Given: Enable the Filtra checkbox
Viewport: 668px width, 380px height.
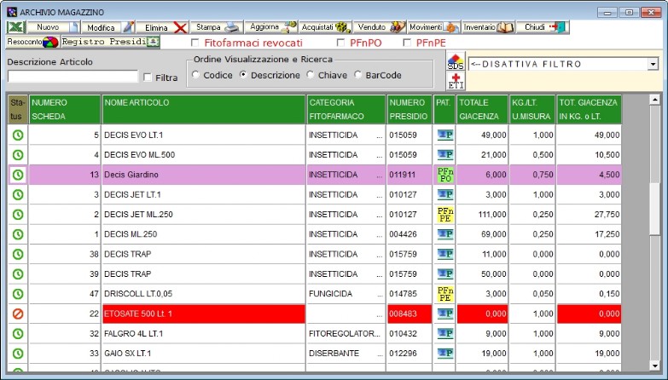Looking at the screenshot, I should point(148,78).
